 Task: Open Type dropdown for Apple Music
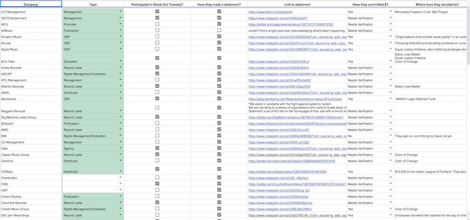coord(120,49)
